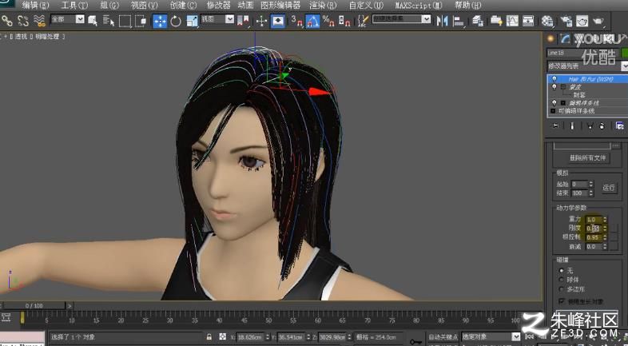
Task: Open the Curve Editor icon
Action: click(x=512, y=21)
